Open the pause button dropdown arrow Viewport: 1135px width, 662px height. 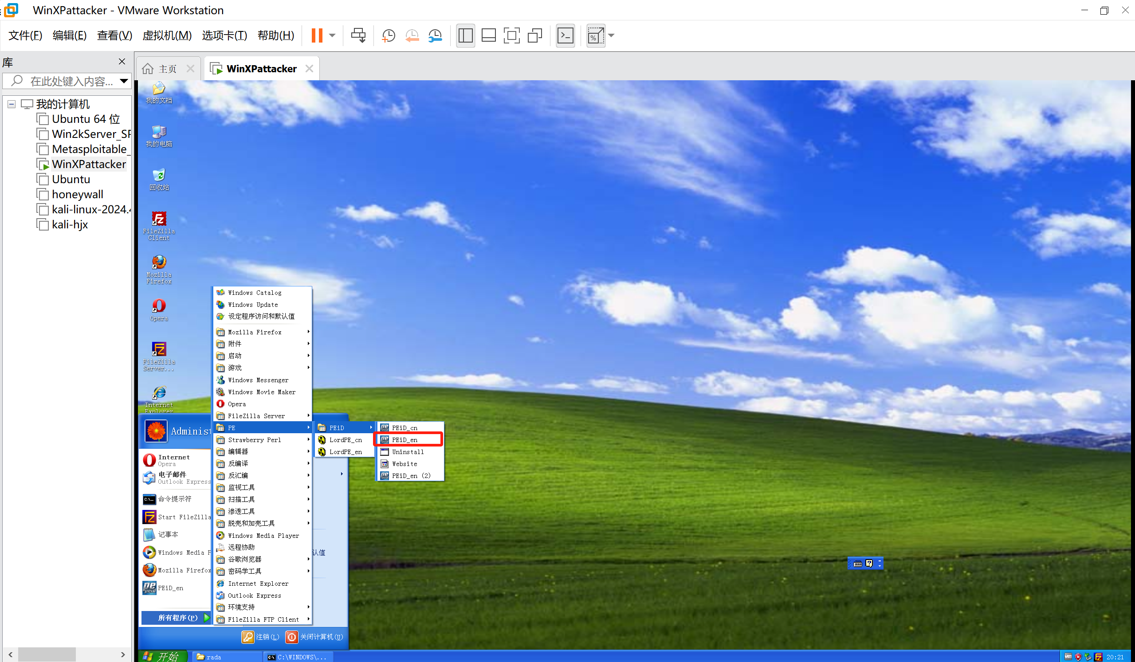click(332, 35)
